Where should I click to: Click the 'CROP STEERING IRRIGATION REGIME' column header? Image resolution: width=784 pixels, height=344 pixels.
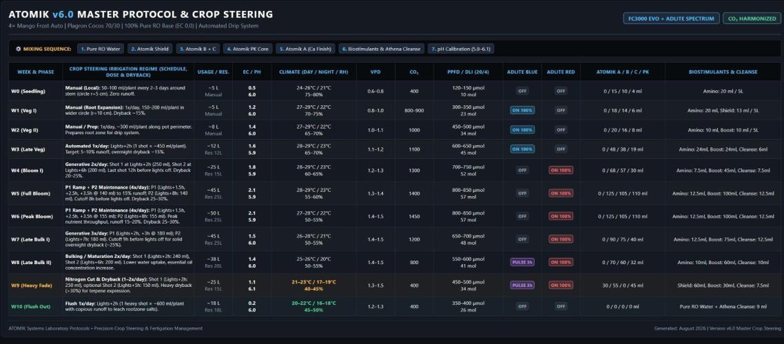[129, 72]
